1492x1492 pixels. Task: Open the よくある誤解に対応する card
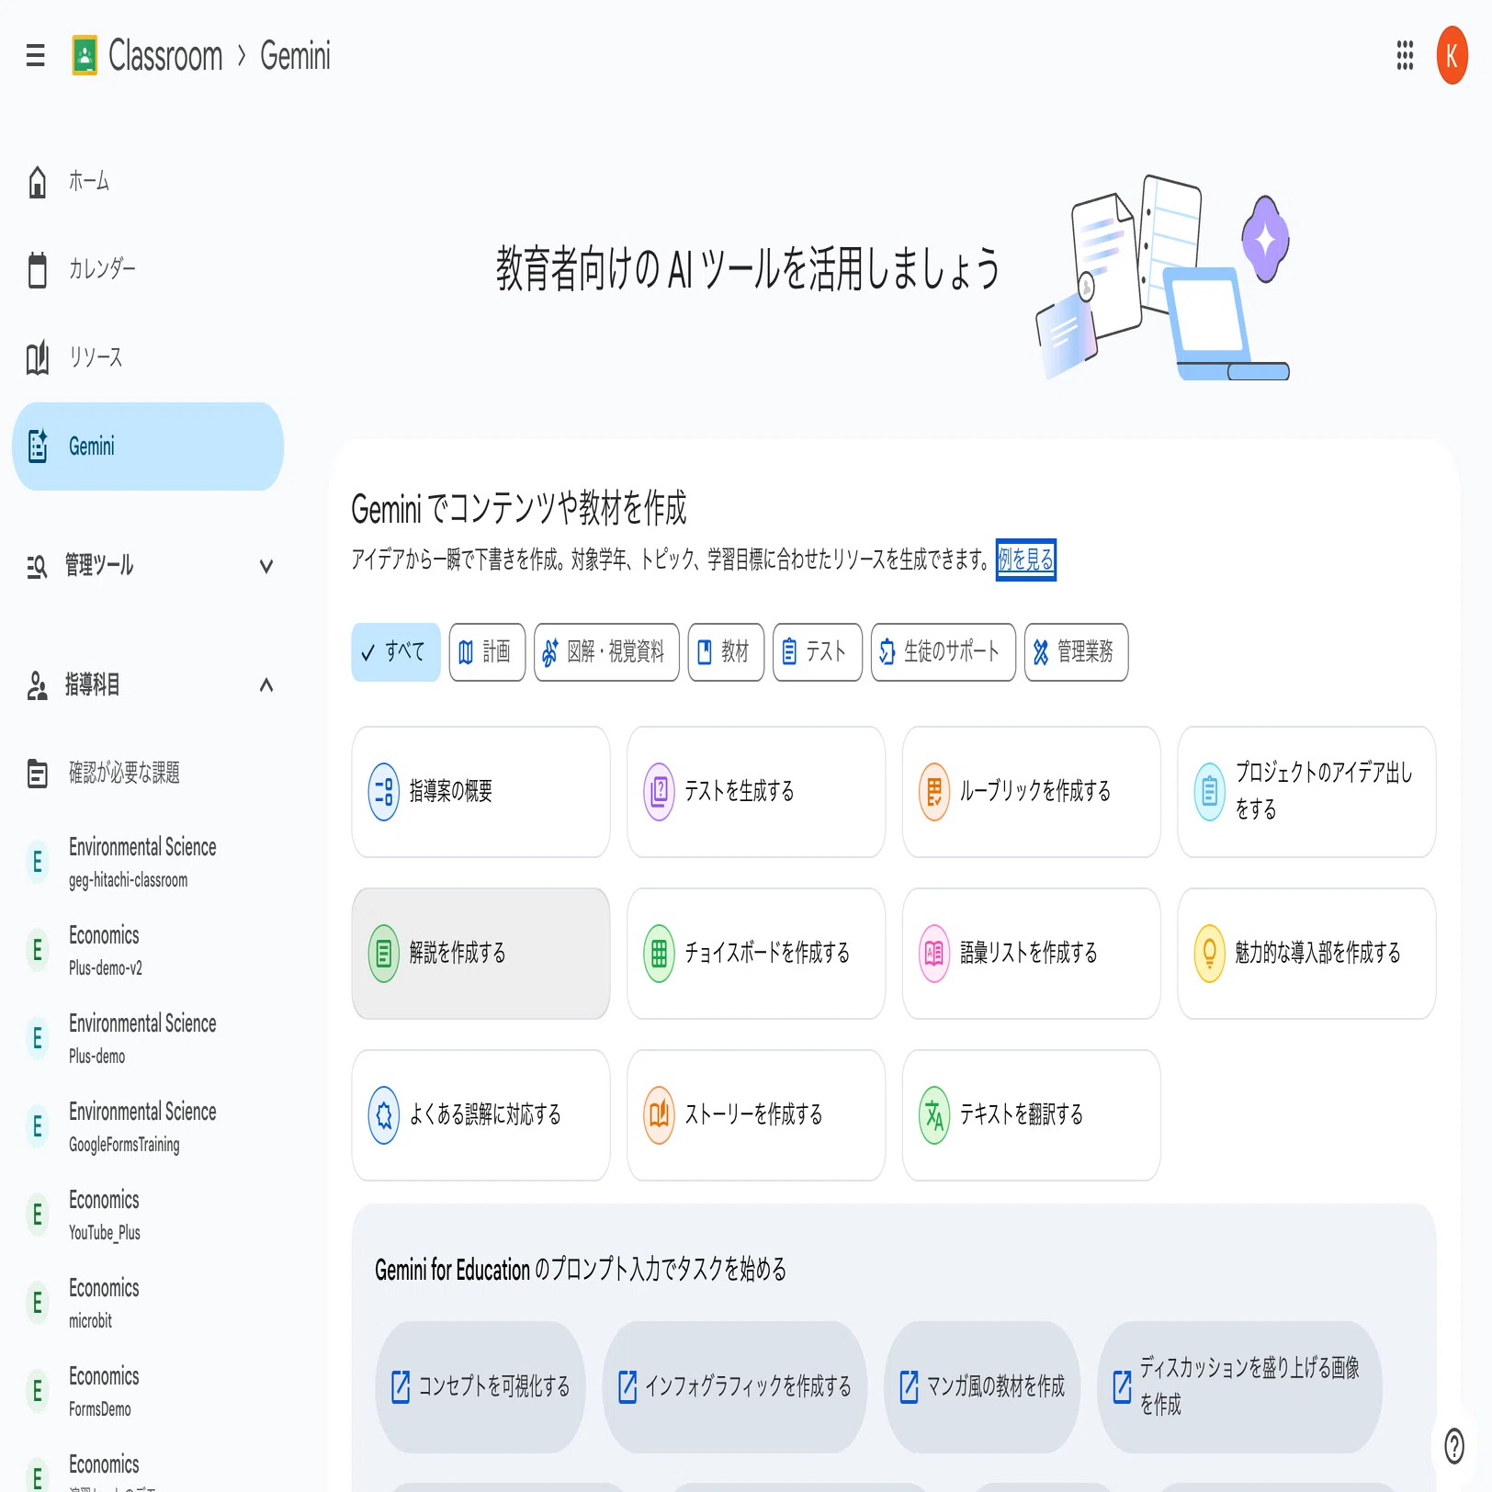(480, 1115)
